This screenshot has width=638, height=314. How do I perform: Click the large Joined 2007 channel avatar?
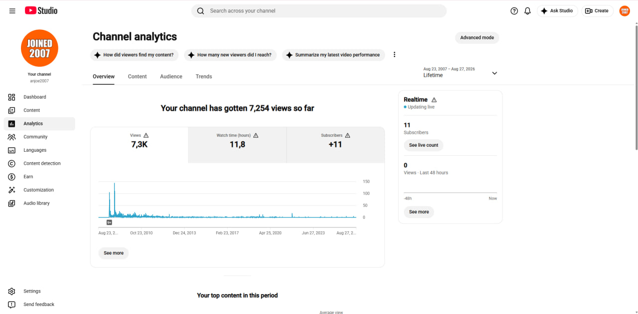click(39, 48)
